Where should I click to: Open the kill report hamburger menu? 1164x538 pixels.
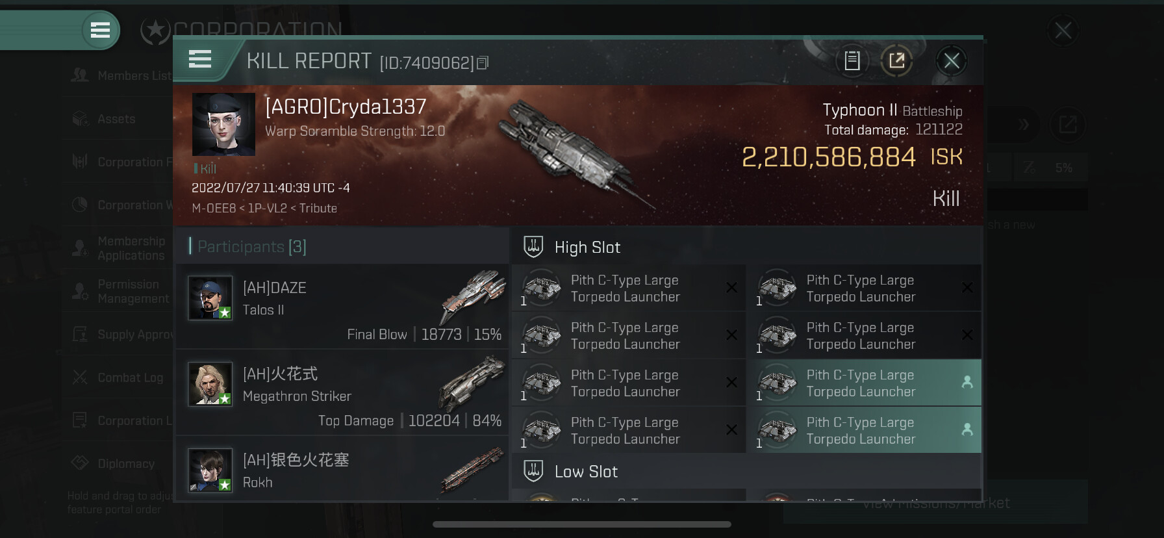tap(200, 60)
